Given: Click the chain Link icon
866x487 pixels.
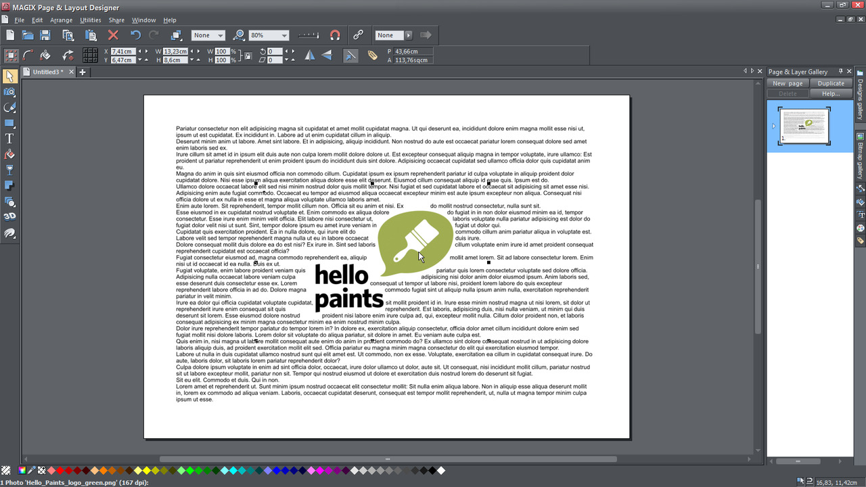Looking at the screenshot, I should pos(358,35).
